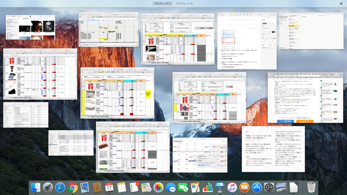The height and width of the screenshot is (195, 347).
Task: Select the spreadsheet window with address boxes header
Action: pyautogui.click(x=209, y=97)
